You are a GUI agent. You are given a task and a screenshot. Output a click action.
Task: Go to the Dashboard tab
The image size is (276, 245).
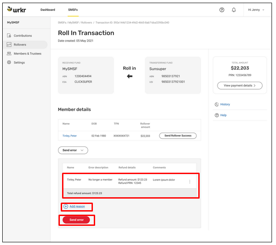48,10
